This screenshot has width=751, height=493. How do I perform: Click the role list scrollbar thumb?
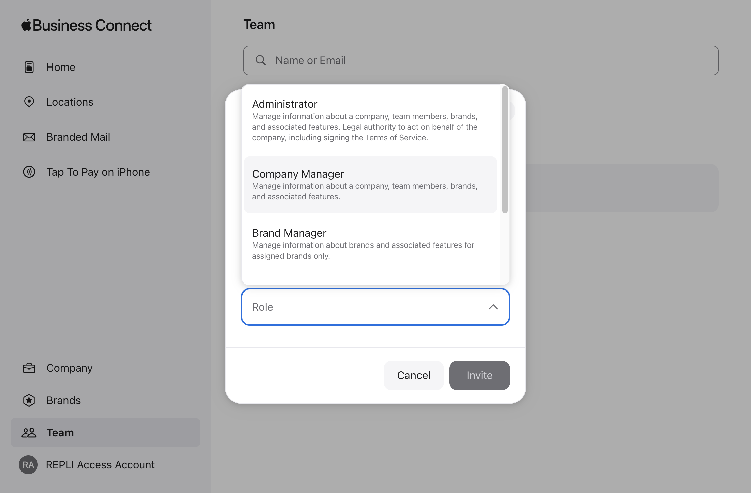pos(505,149)
